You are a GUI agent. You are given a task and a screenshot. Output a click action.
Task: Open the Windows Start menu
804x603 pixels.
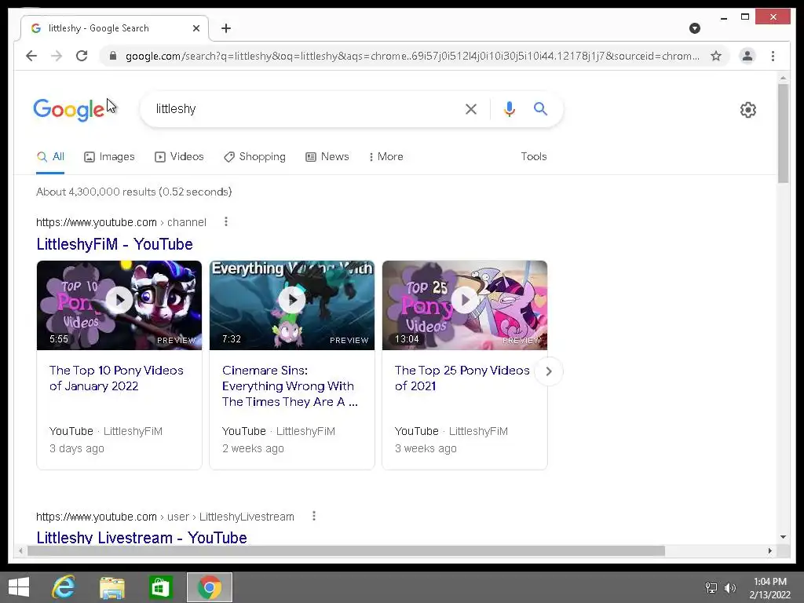point(19,587)
